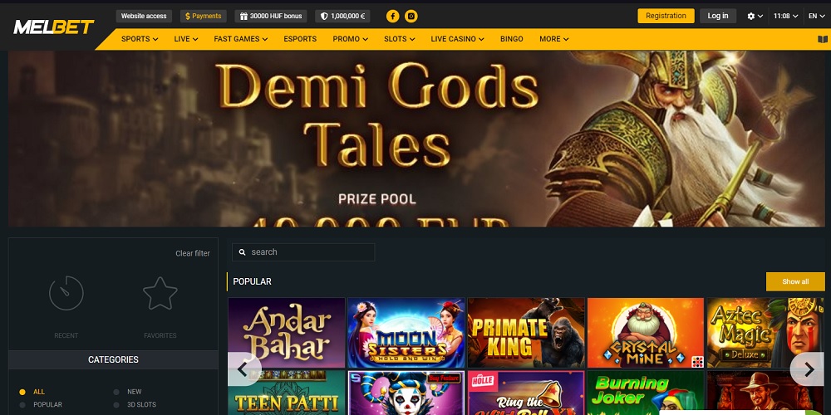Click the MELBET logo
Image resolution: width=831 pixels, height=415 pixels.
[53, 27]
